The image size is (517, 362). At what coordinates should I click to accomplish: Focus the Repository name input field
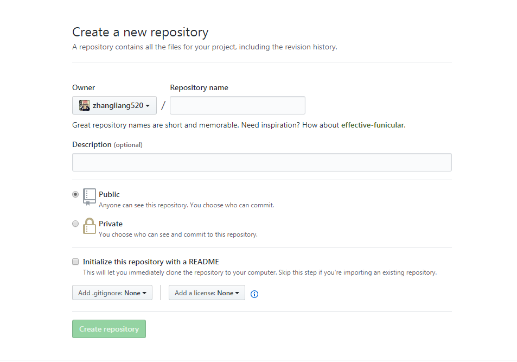(x=238, y=105)
